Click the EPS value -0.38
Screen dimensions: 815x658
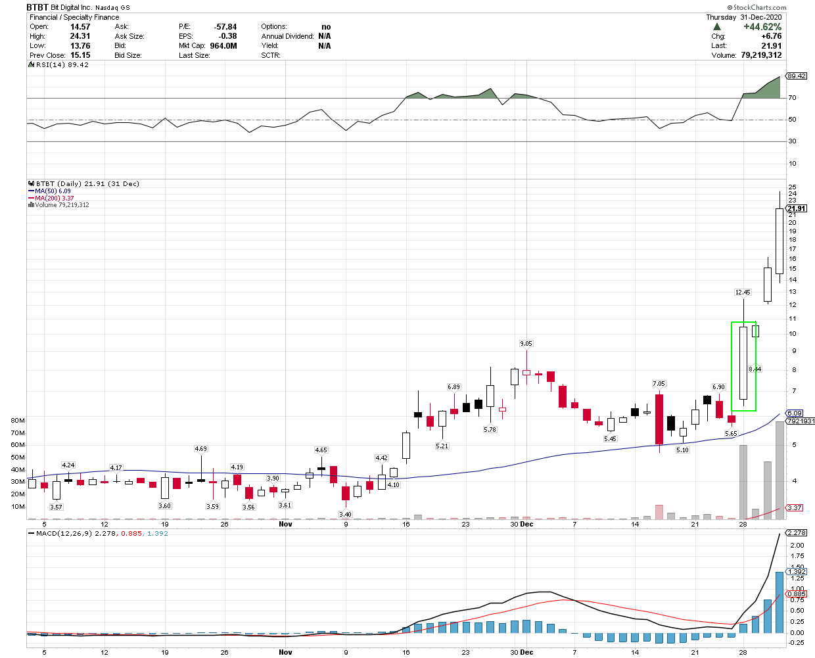coord(227,36)
